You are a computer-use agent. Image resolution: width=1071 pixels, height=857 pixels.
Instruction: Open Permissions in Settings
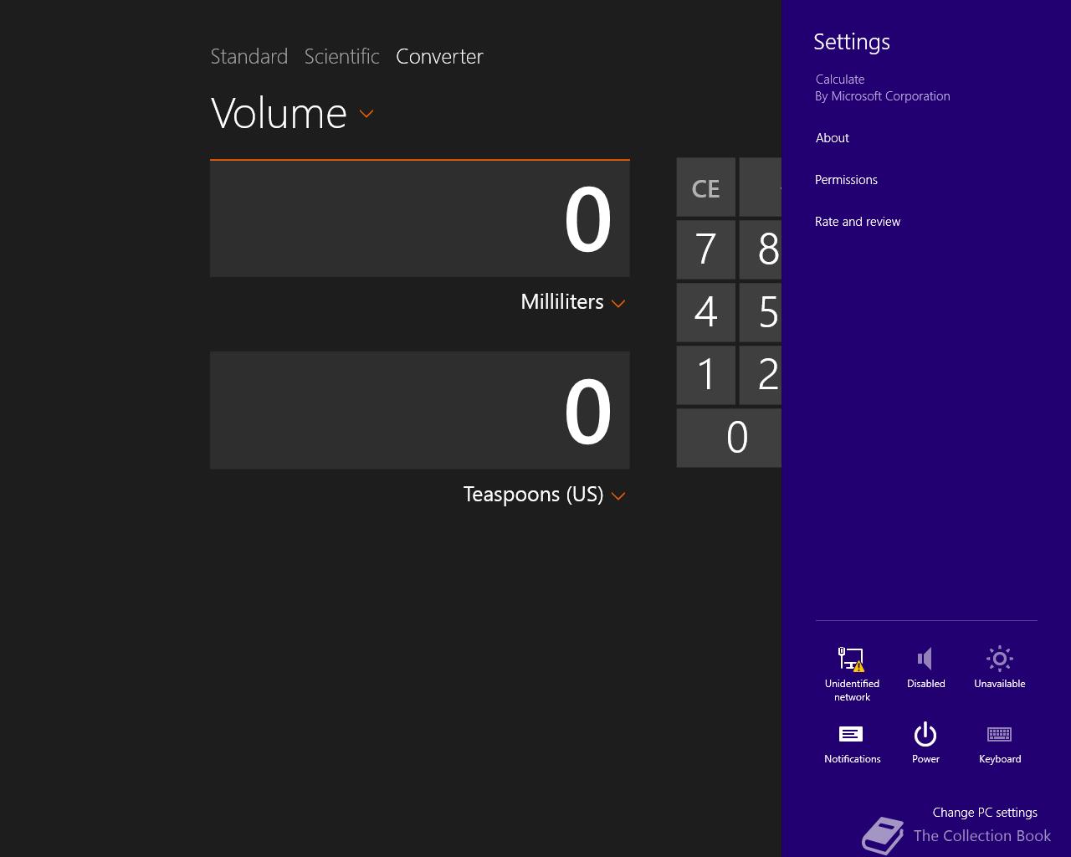[846, 180]
